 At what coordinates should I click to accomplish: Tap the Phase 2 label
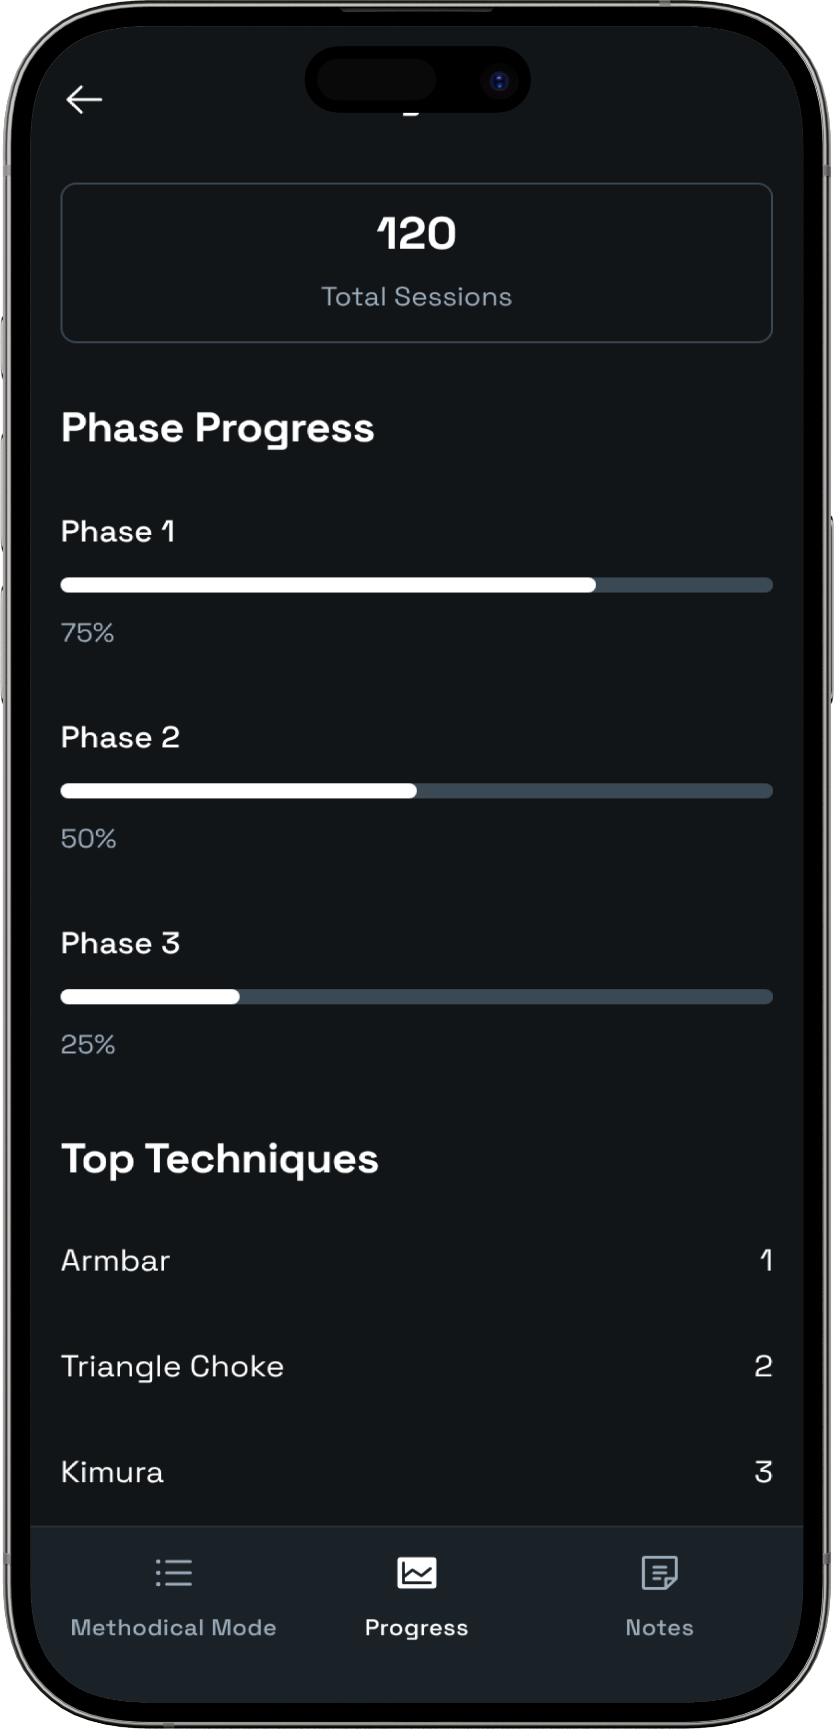(x=121, y=738)
